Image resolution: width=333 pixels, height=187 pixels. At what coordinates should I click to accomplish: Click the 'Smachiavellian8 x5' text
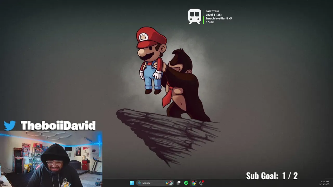click(x=219, y=18)
